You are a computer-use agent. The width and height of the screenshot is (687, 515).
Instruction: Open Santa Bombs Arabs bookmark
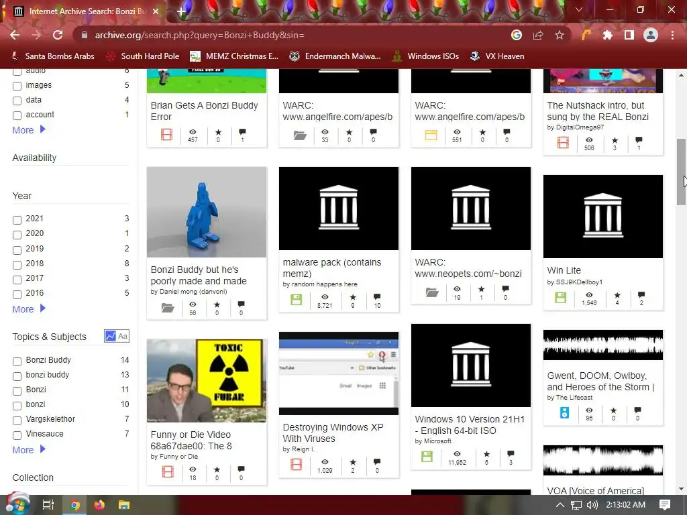pos(52,56)
